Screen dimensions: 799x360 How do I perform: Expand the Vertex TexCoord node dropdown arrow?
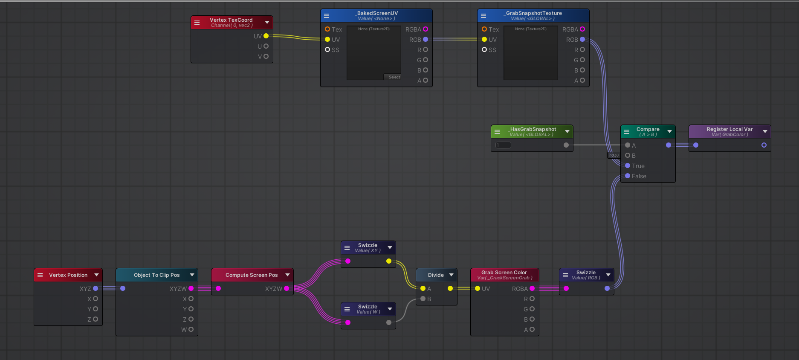[x=267, y=23]
